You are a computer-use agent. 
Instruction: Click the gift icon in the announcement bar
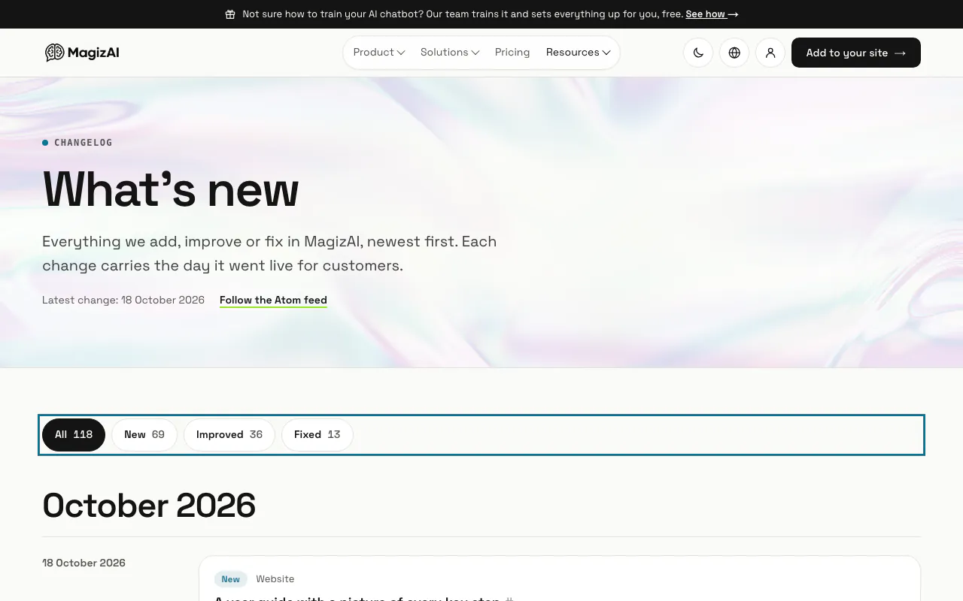click(230, 14)
